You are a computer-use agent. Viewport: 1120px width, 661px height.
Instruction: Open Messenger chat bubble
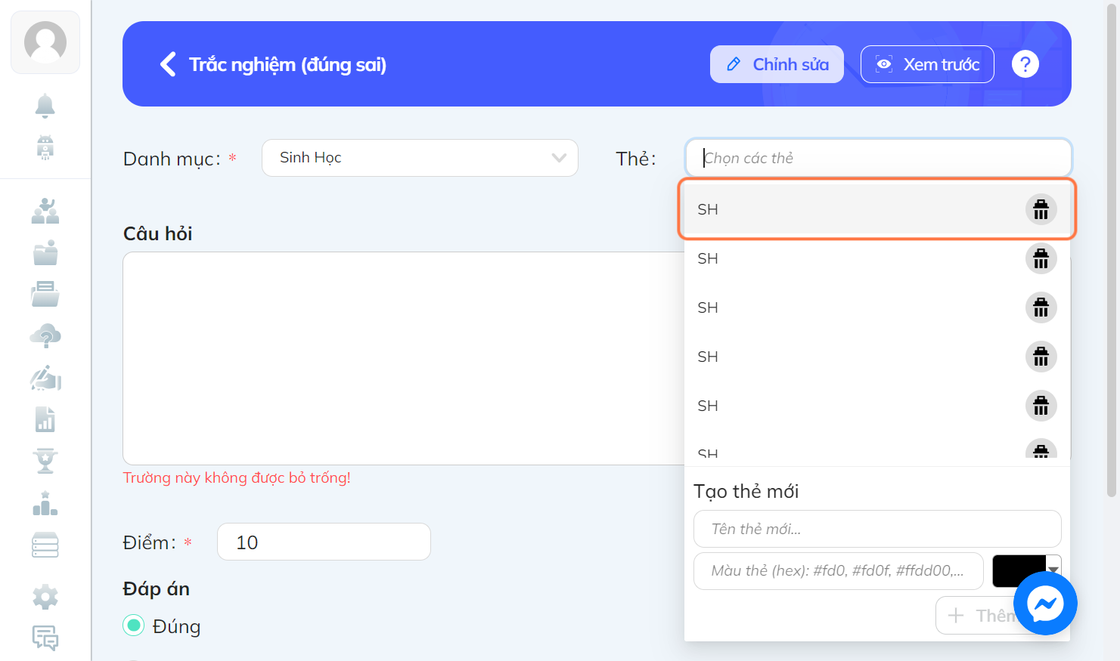pyautogui.click(x=1045, y=604)
